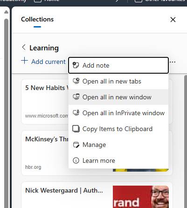
Task: Click the Open all in new window icon
Action: pyautogui.click(x=76, y=97)
